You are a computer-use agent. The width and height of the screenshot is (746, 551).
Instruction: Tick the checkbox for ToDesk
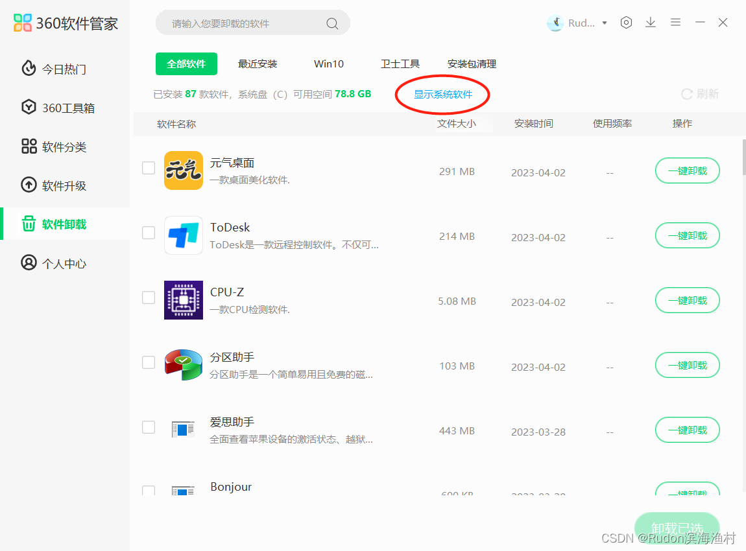[149, 233]
